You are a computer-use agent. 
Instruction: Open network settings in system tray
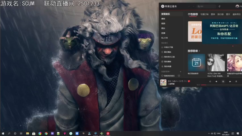pos(215,133)
